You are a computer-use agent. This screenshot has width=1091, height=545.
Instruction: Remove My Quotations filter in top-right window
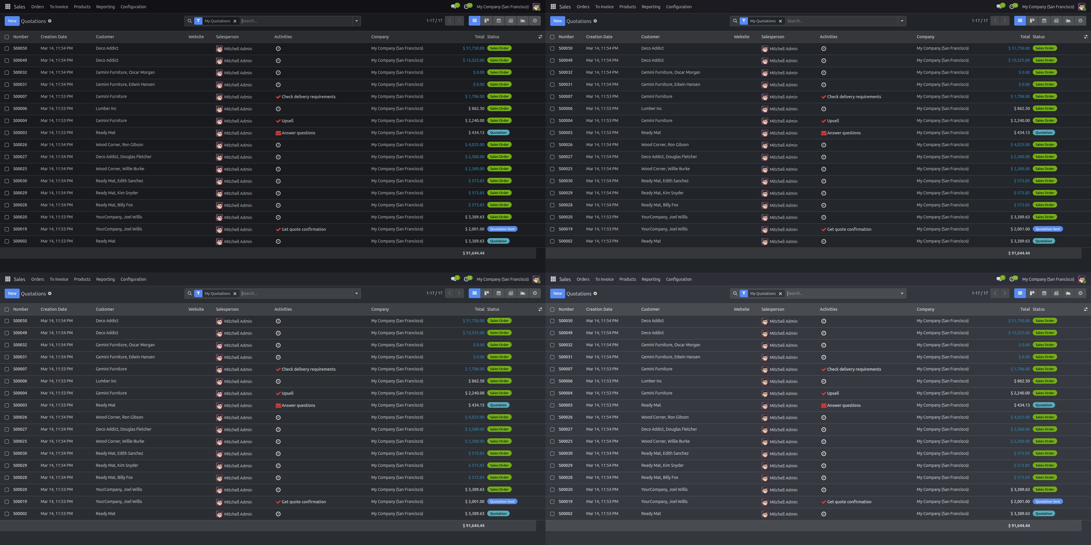[x=781, y=21]
